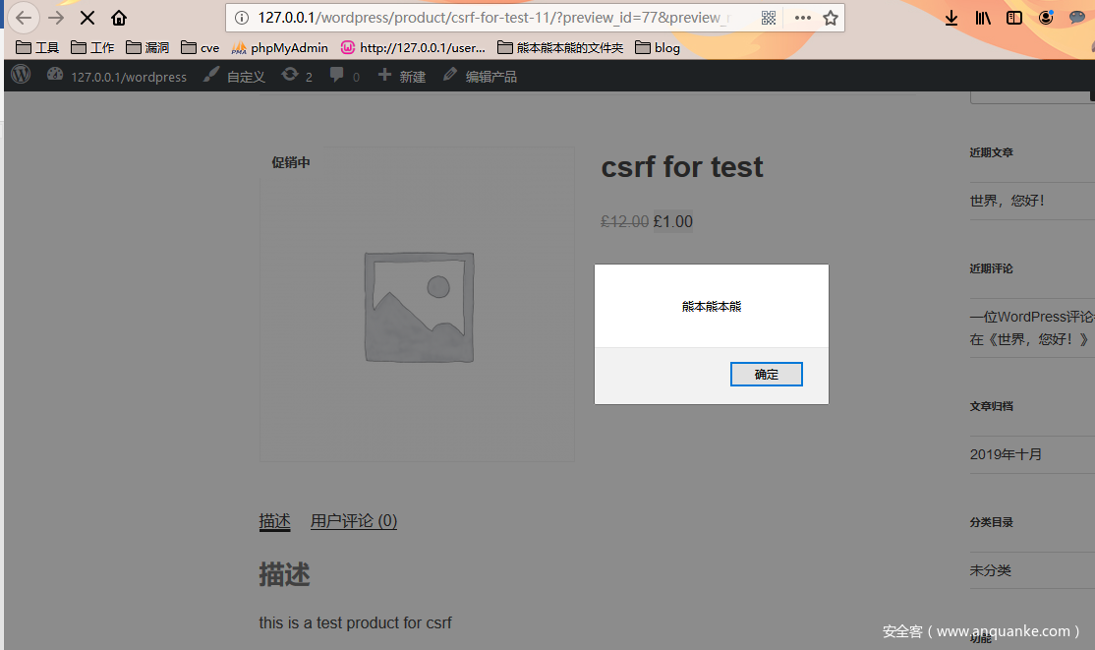This screenshot has width=1095, height=650.
Task: Click the QR code icon in address bar
Action: (x=769, y=18)
